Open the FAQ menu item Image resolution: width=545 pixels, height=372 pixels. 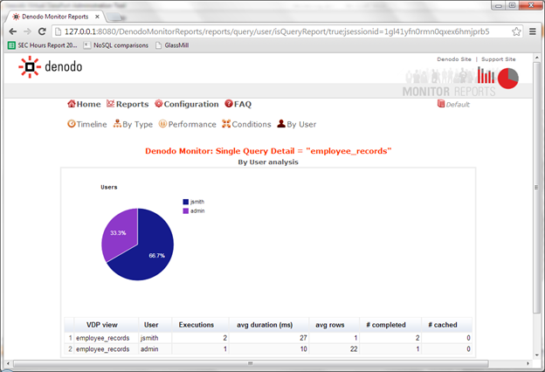click(x=243, y=104)
